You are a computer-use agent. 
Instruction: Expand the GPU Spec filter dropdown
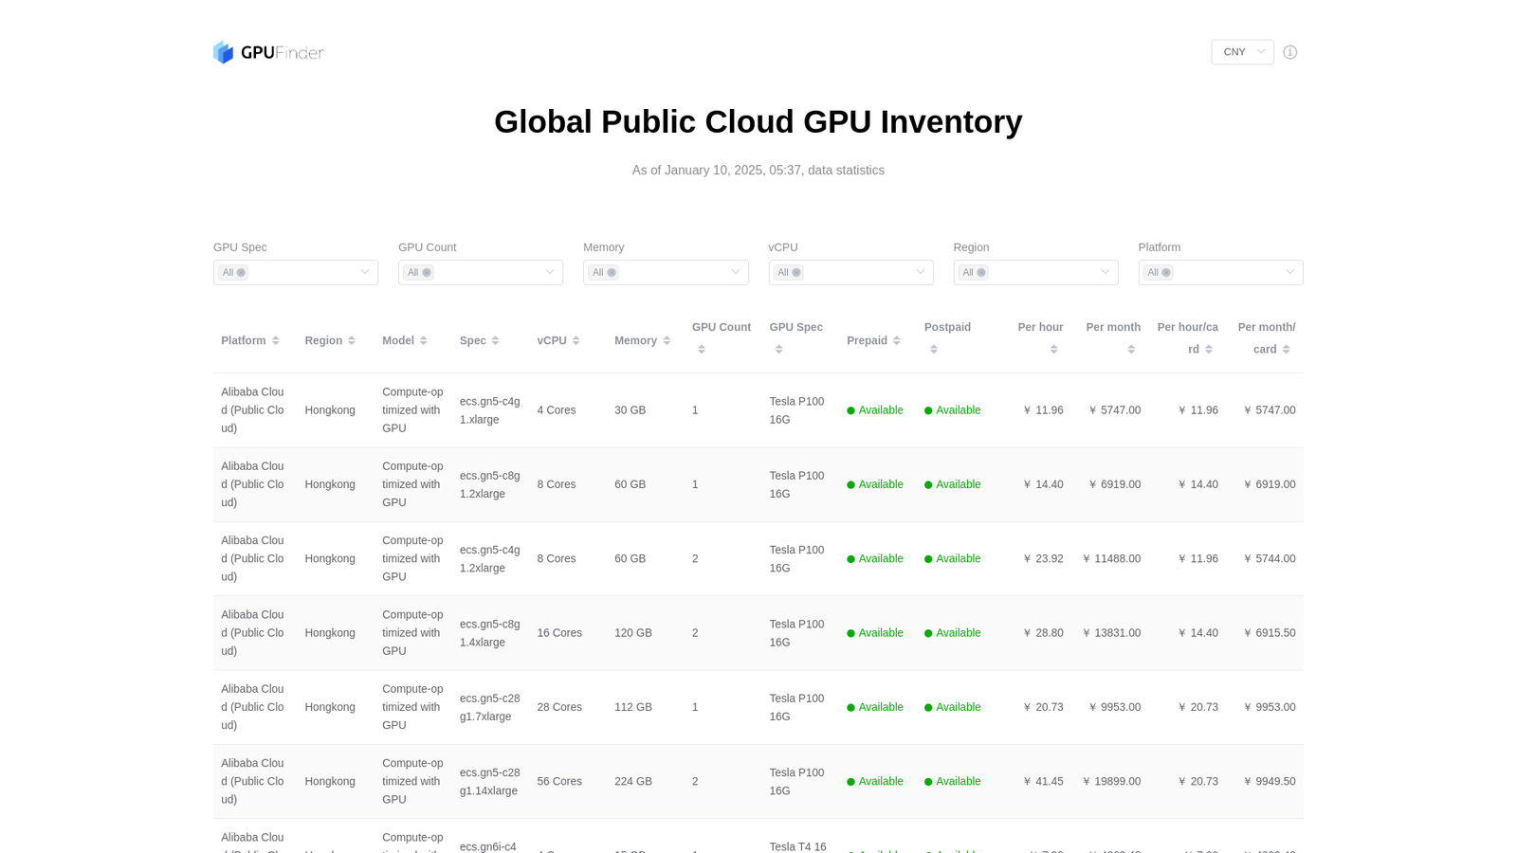point(365,272)
